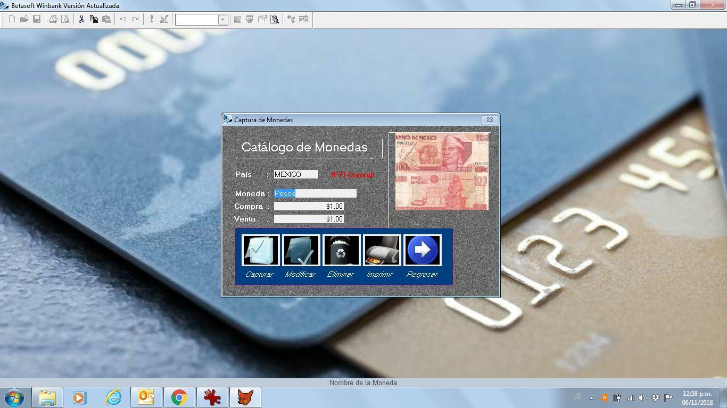Launch Internet Explorer from the taskbar
The width and height of the screenshot is (727, 408).
point(113,397)
